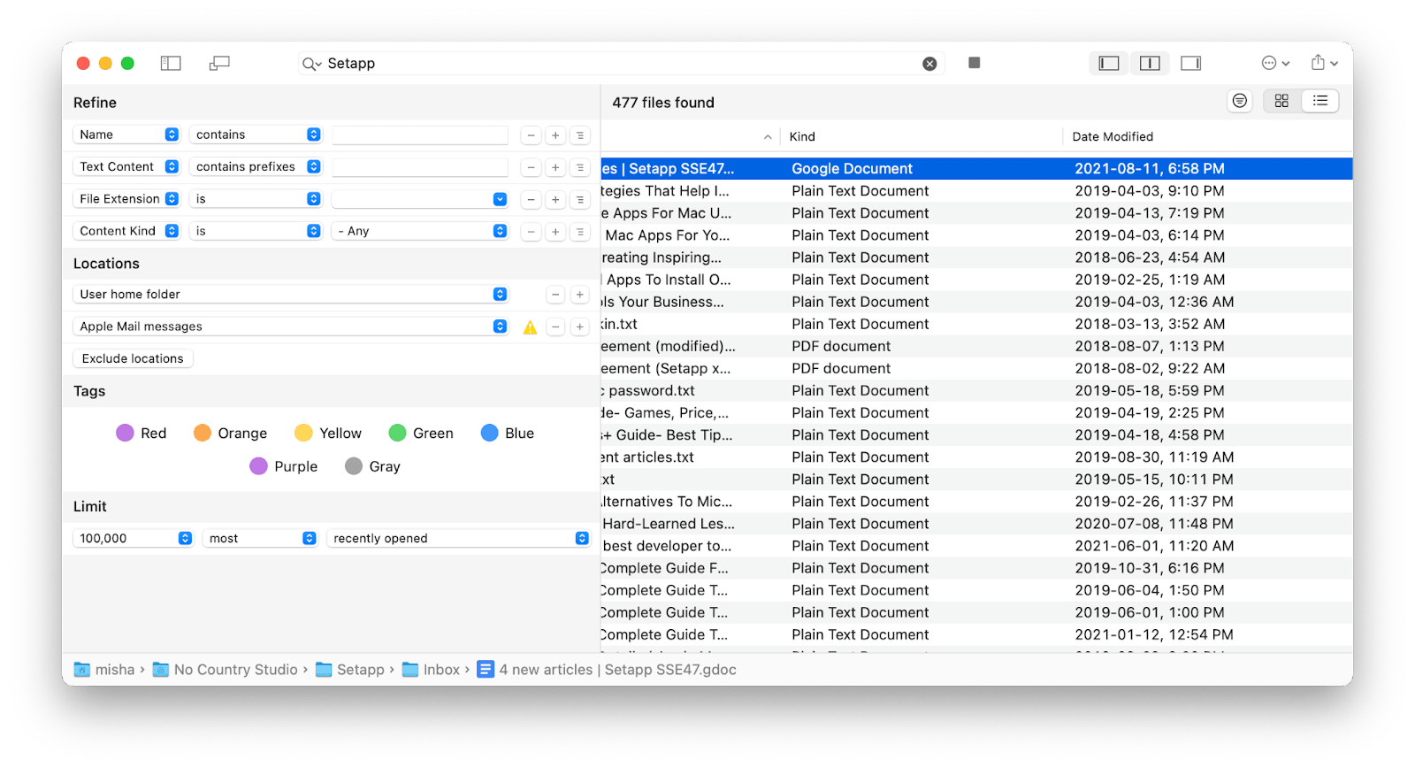Viewport: 1415px width, 768px height.
Task: Open the 'most' limit dropdown
Action: [260, 538]
